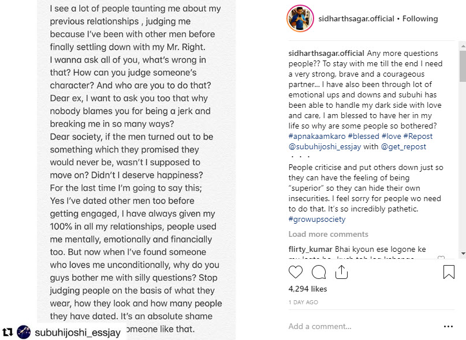Screen dimensions: 466x340
Task: Open comments via the speech bubble icon
Action: coord(319,272)
